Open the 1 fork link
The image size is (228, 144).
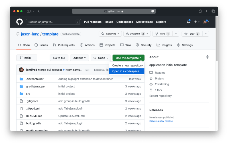pos(156,90)
